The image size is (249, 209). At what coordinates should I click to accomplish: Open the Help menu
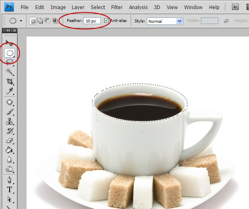[214, 7]
